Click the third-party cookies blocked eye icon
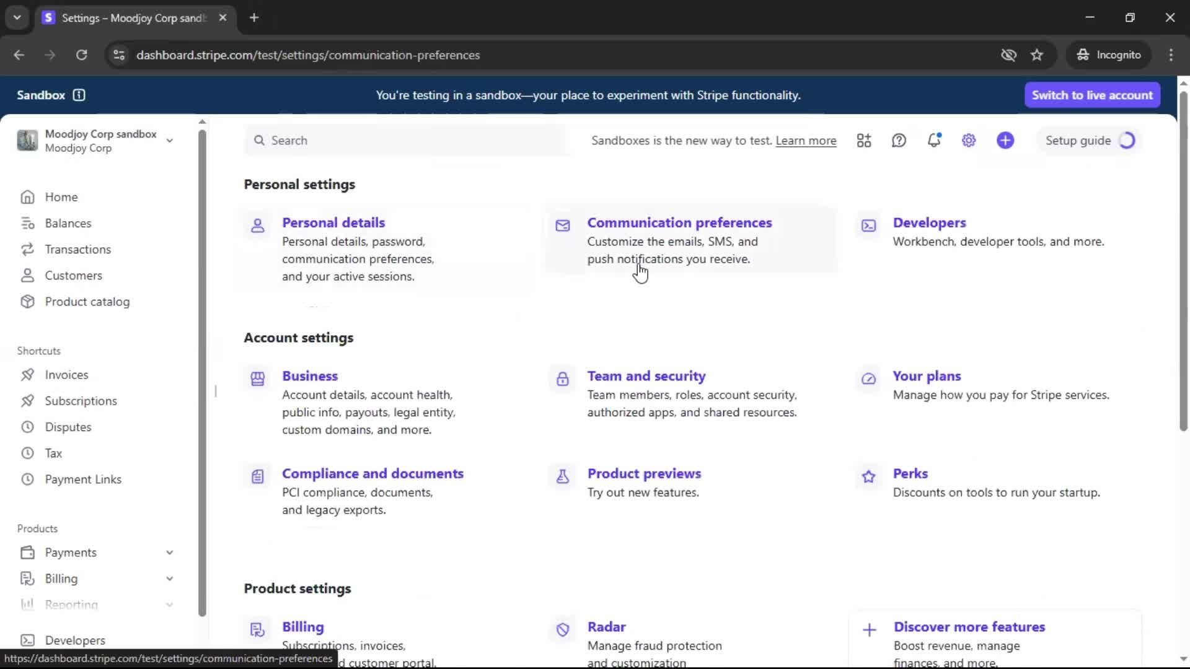The height and width of the screenshot is (669, 1190). pos(1008,55)
